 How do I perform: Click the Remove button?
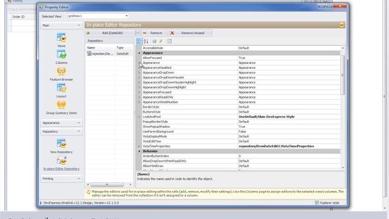pos(154,33)
